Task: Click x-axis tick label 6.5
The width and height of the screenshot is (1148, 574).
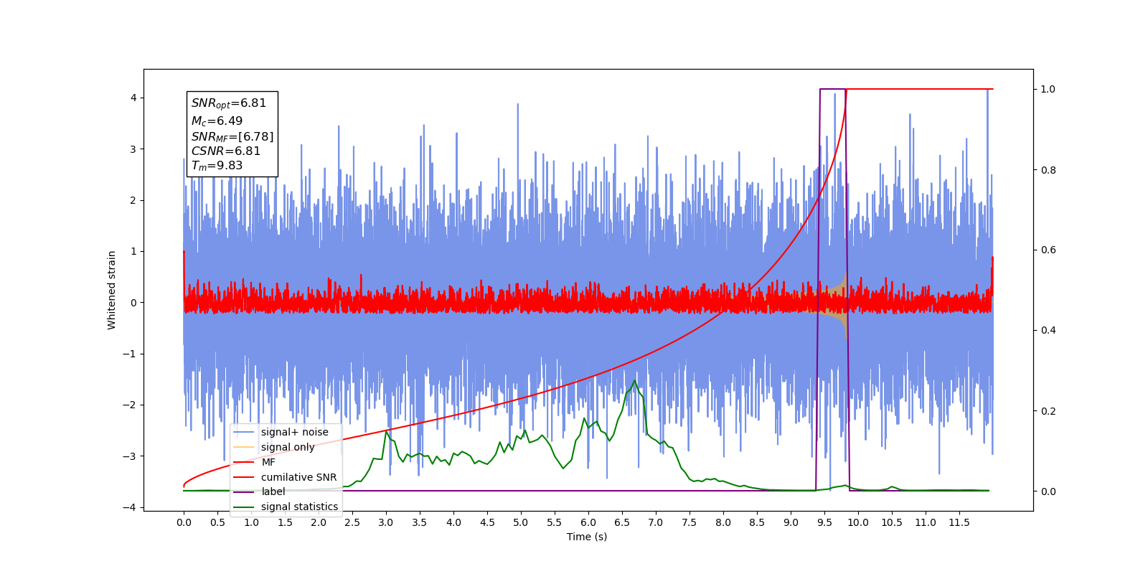Action: 622,522
